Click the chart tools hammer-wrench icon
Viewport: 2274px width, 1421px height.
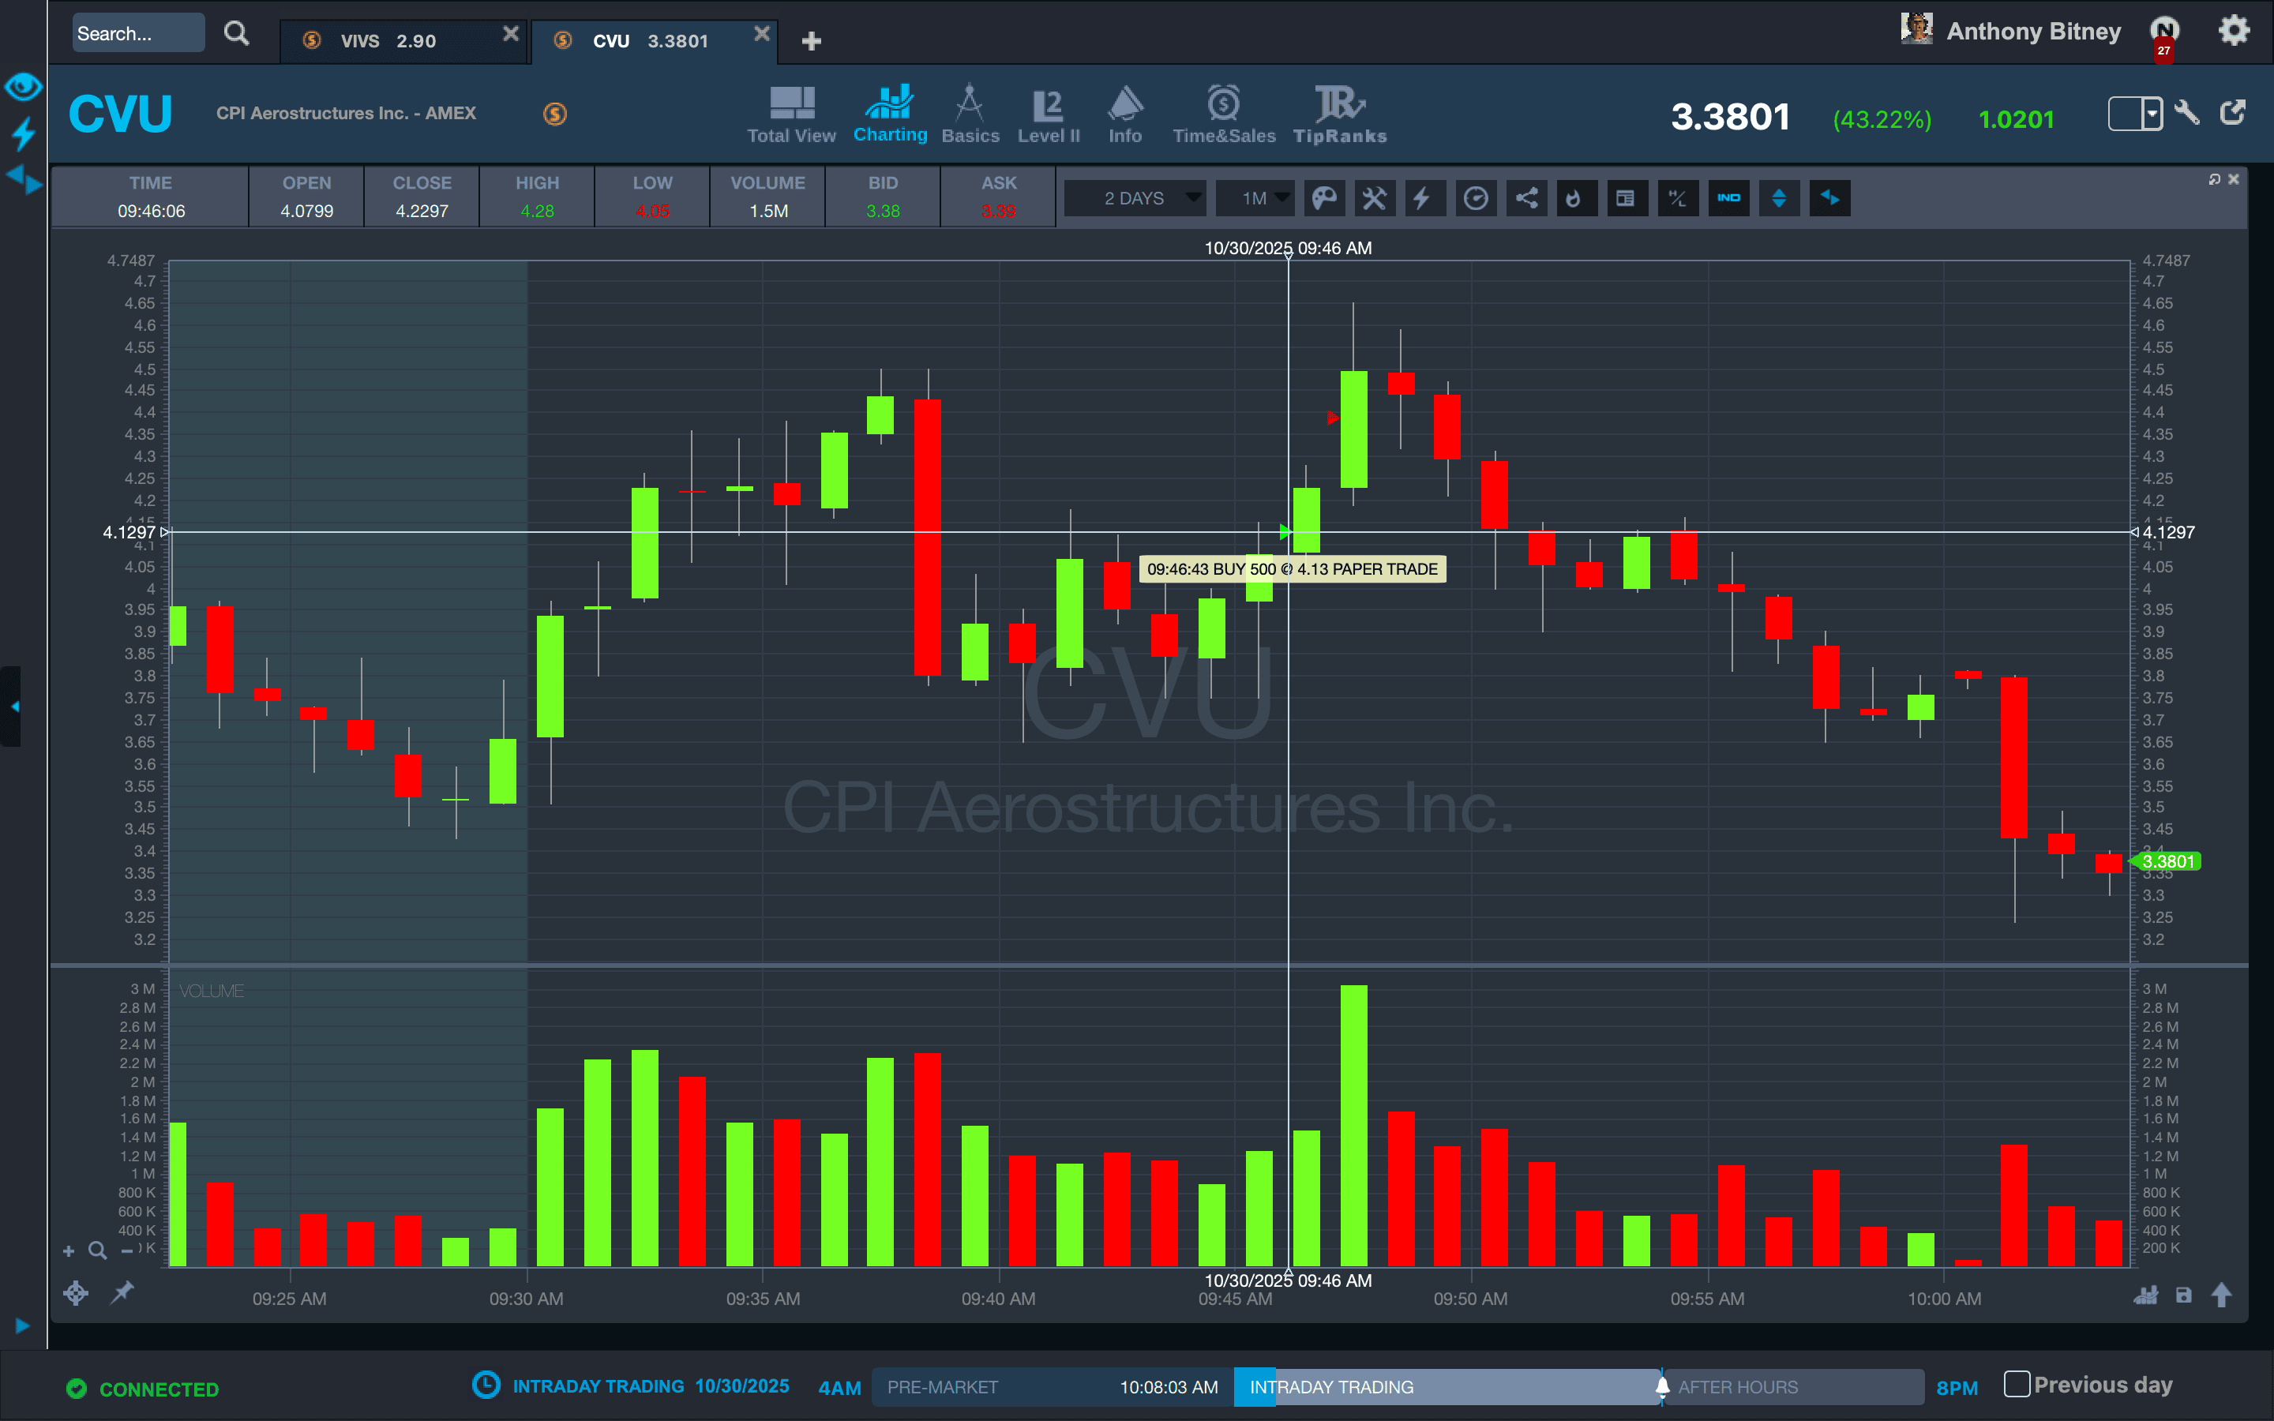click(1374, 198)
